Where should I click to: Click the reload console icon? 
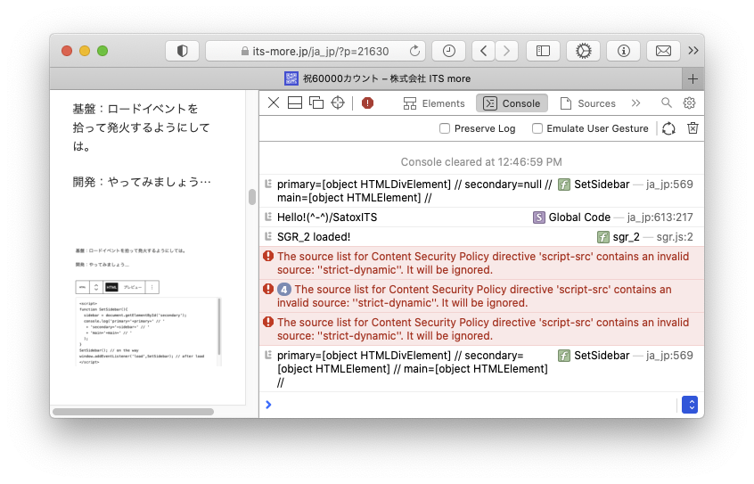coord(668,128)
